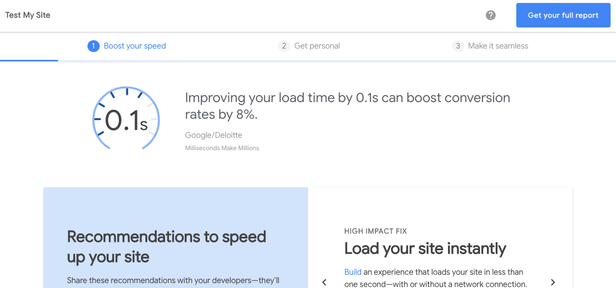
Task: Click the blue progress indicator bar
Action: (x=29, y=61)
